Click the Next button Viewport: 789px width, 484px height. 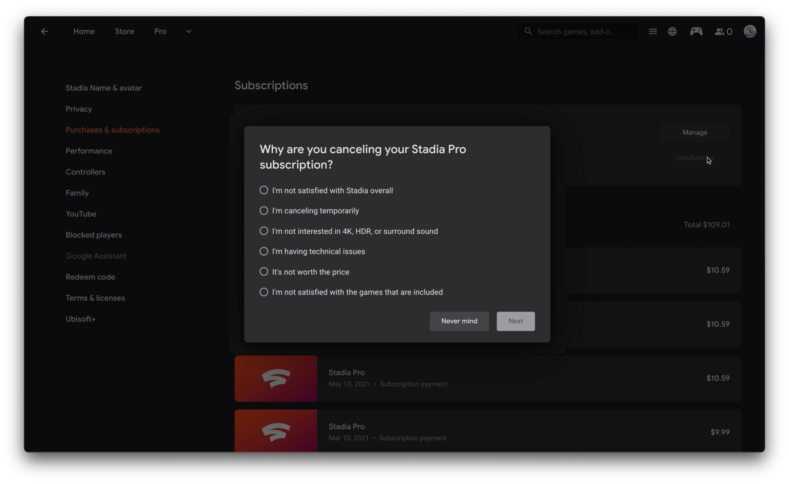click(x=515, y=321)
